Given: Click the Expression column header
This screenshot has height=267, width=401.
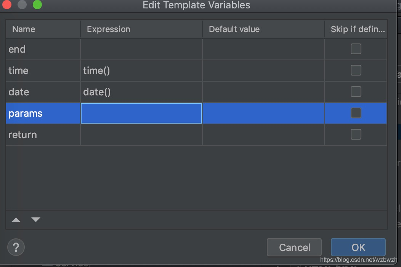Looking at the screenshot, I should (141, 29).
